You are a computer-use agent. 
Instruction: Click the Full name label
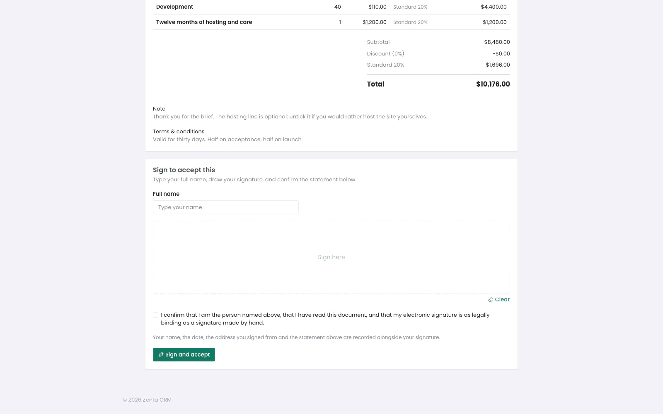(x=166, y=194)
